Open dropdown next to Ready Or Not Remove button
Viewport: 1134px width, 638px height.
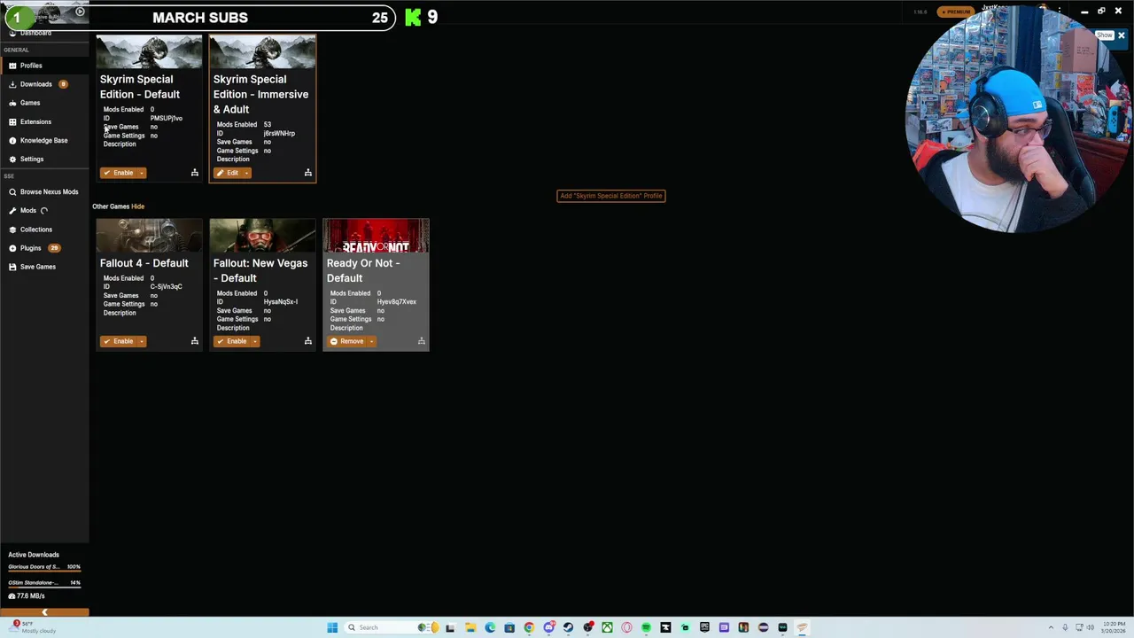pos(372,341)
